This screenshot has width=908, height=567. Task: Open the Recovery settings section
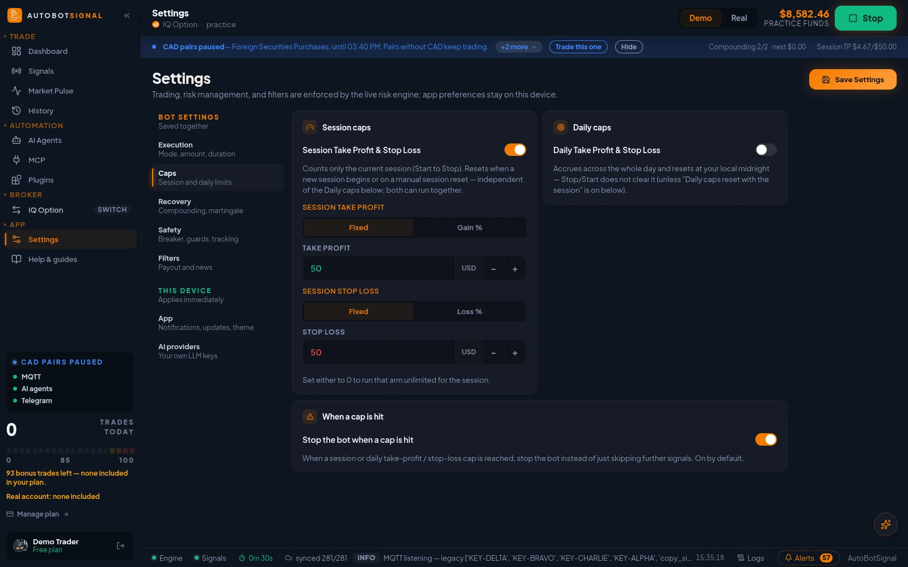218,206
